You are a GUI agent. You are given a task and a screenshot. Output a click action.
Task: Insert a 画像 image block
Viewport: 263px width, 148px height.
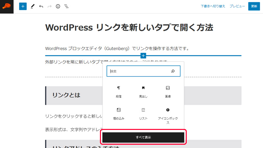168,92
